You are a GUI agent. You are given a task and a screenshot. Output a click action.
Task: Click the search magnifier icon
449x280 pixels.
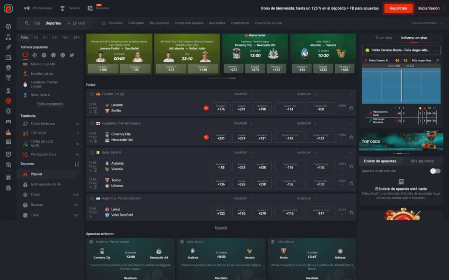(27, 23)
